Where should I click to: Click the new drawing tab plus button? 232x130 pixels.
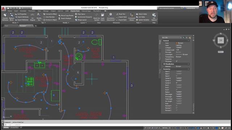coord(36,26)
